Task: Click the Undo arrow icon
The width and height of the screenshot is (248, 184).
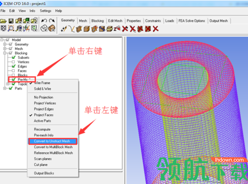Action: (x=44, y=21)
